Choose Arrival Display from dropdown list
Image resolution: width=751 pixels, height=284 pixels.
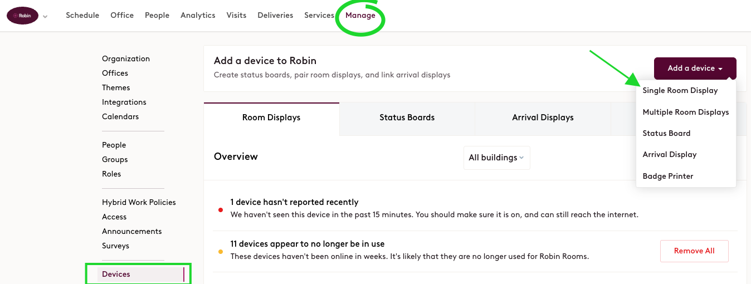669,154
